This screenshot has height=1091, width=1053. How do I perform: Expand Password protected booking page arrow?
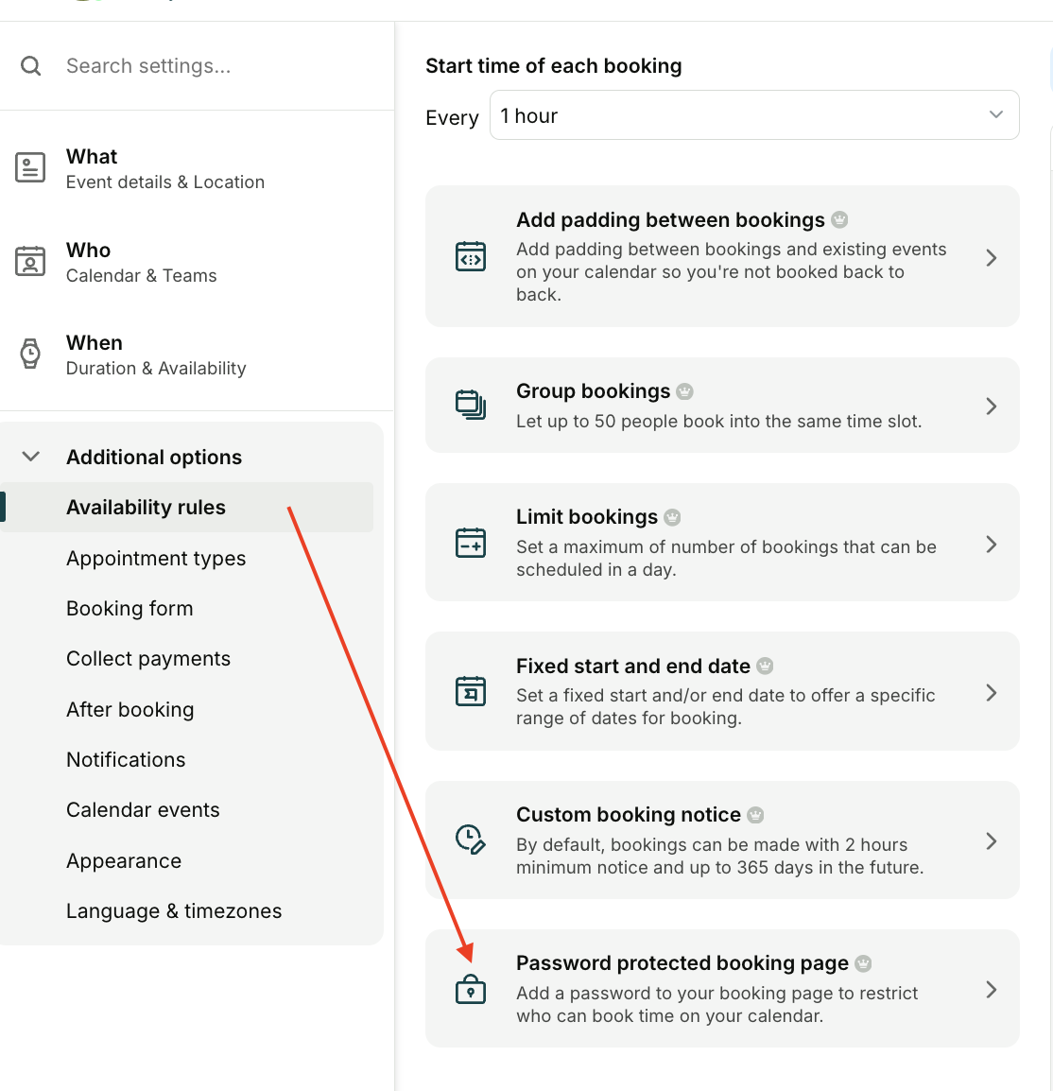coord(992,990)
